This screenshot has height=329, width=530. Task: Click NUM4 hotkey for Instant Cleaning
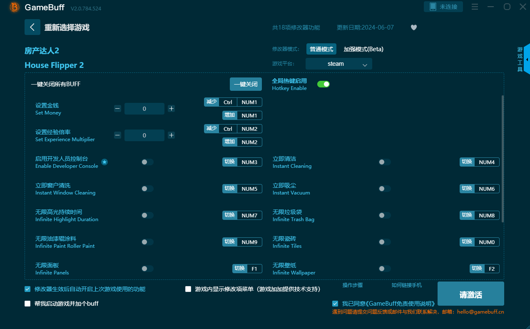click(487, 162)
